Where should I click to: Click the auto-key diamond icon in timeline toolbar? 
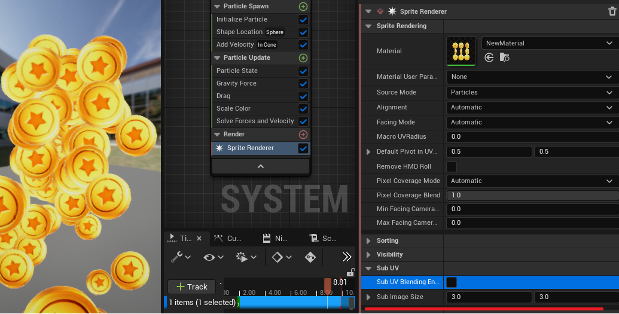click(x=310, y=257)
